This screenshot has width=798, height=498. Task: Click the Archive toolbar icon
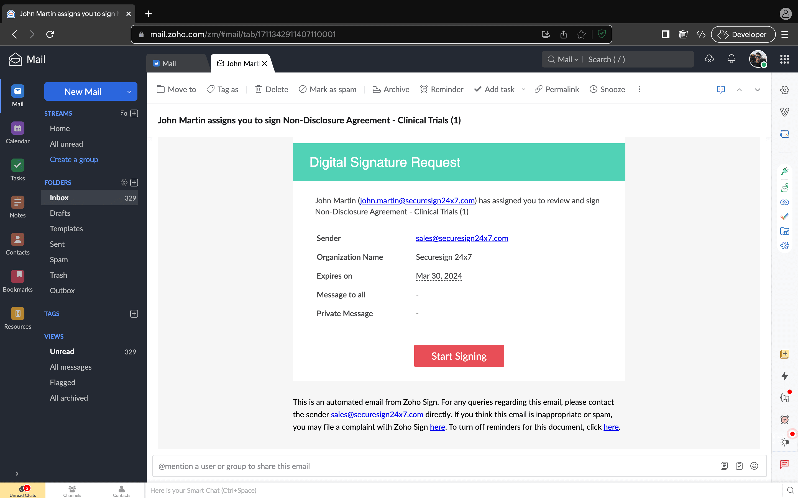click(377, 89)
